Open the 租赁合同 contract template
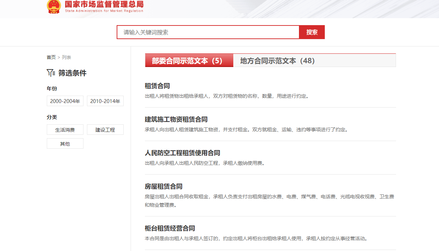This screenshot has width=439, height=251. coord(157,86)
